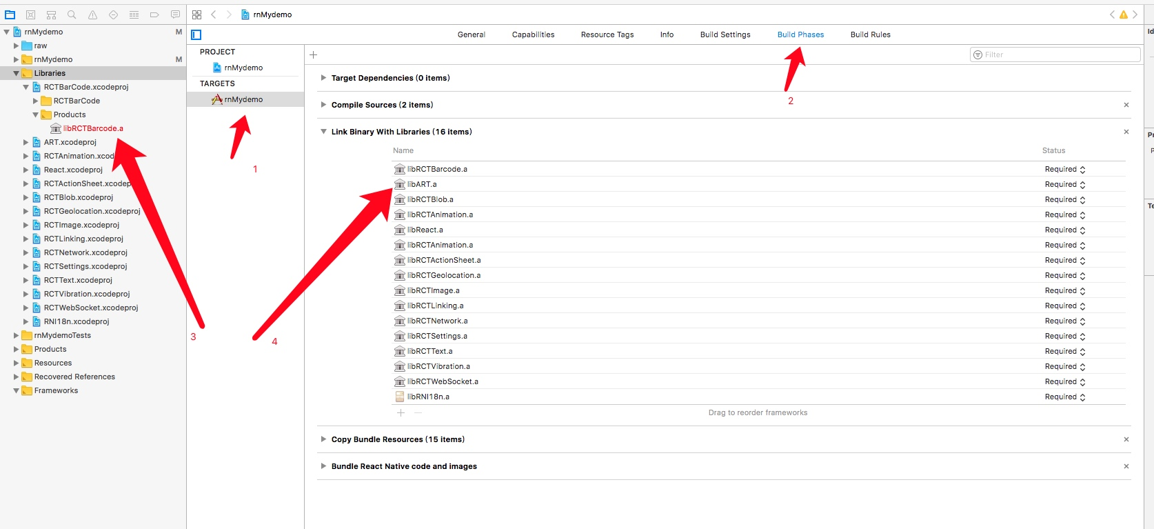Open the Symbol navigator icon

click(51, 14)
